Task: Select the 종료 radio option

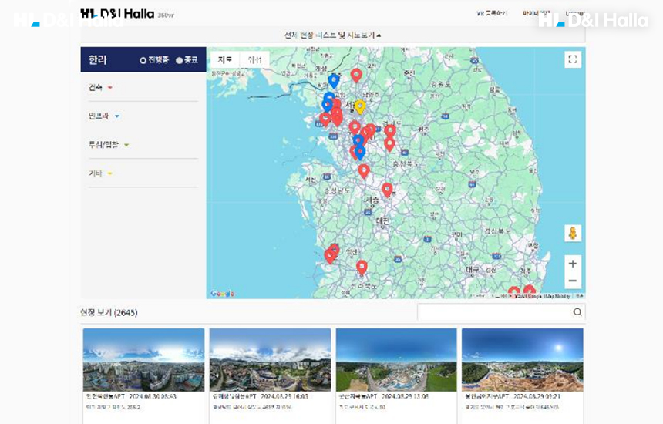Action: click(x=187, y=60)
